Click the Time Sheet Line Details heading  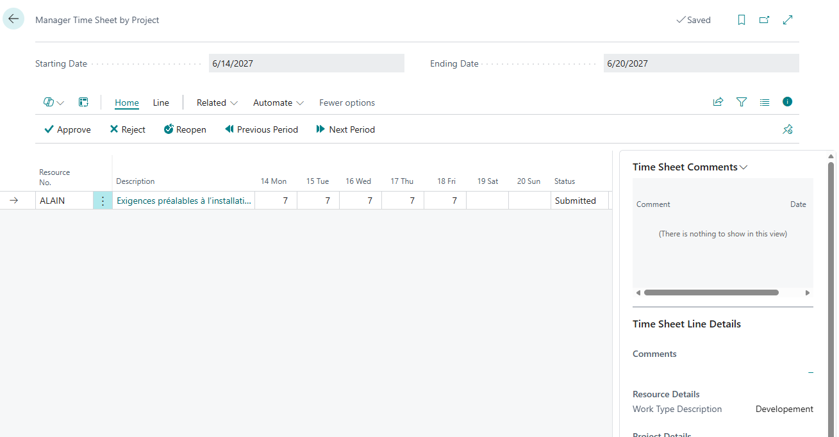point(686,324)
